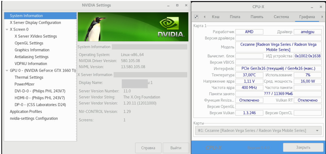326x154 pixels.
Task: Click the 1,11 V core voltage value
Action: (x=249, y=81)
